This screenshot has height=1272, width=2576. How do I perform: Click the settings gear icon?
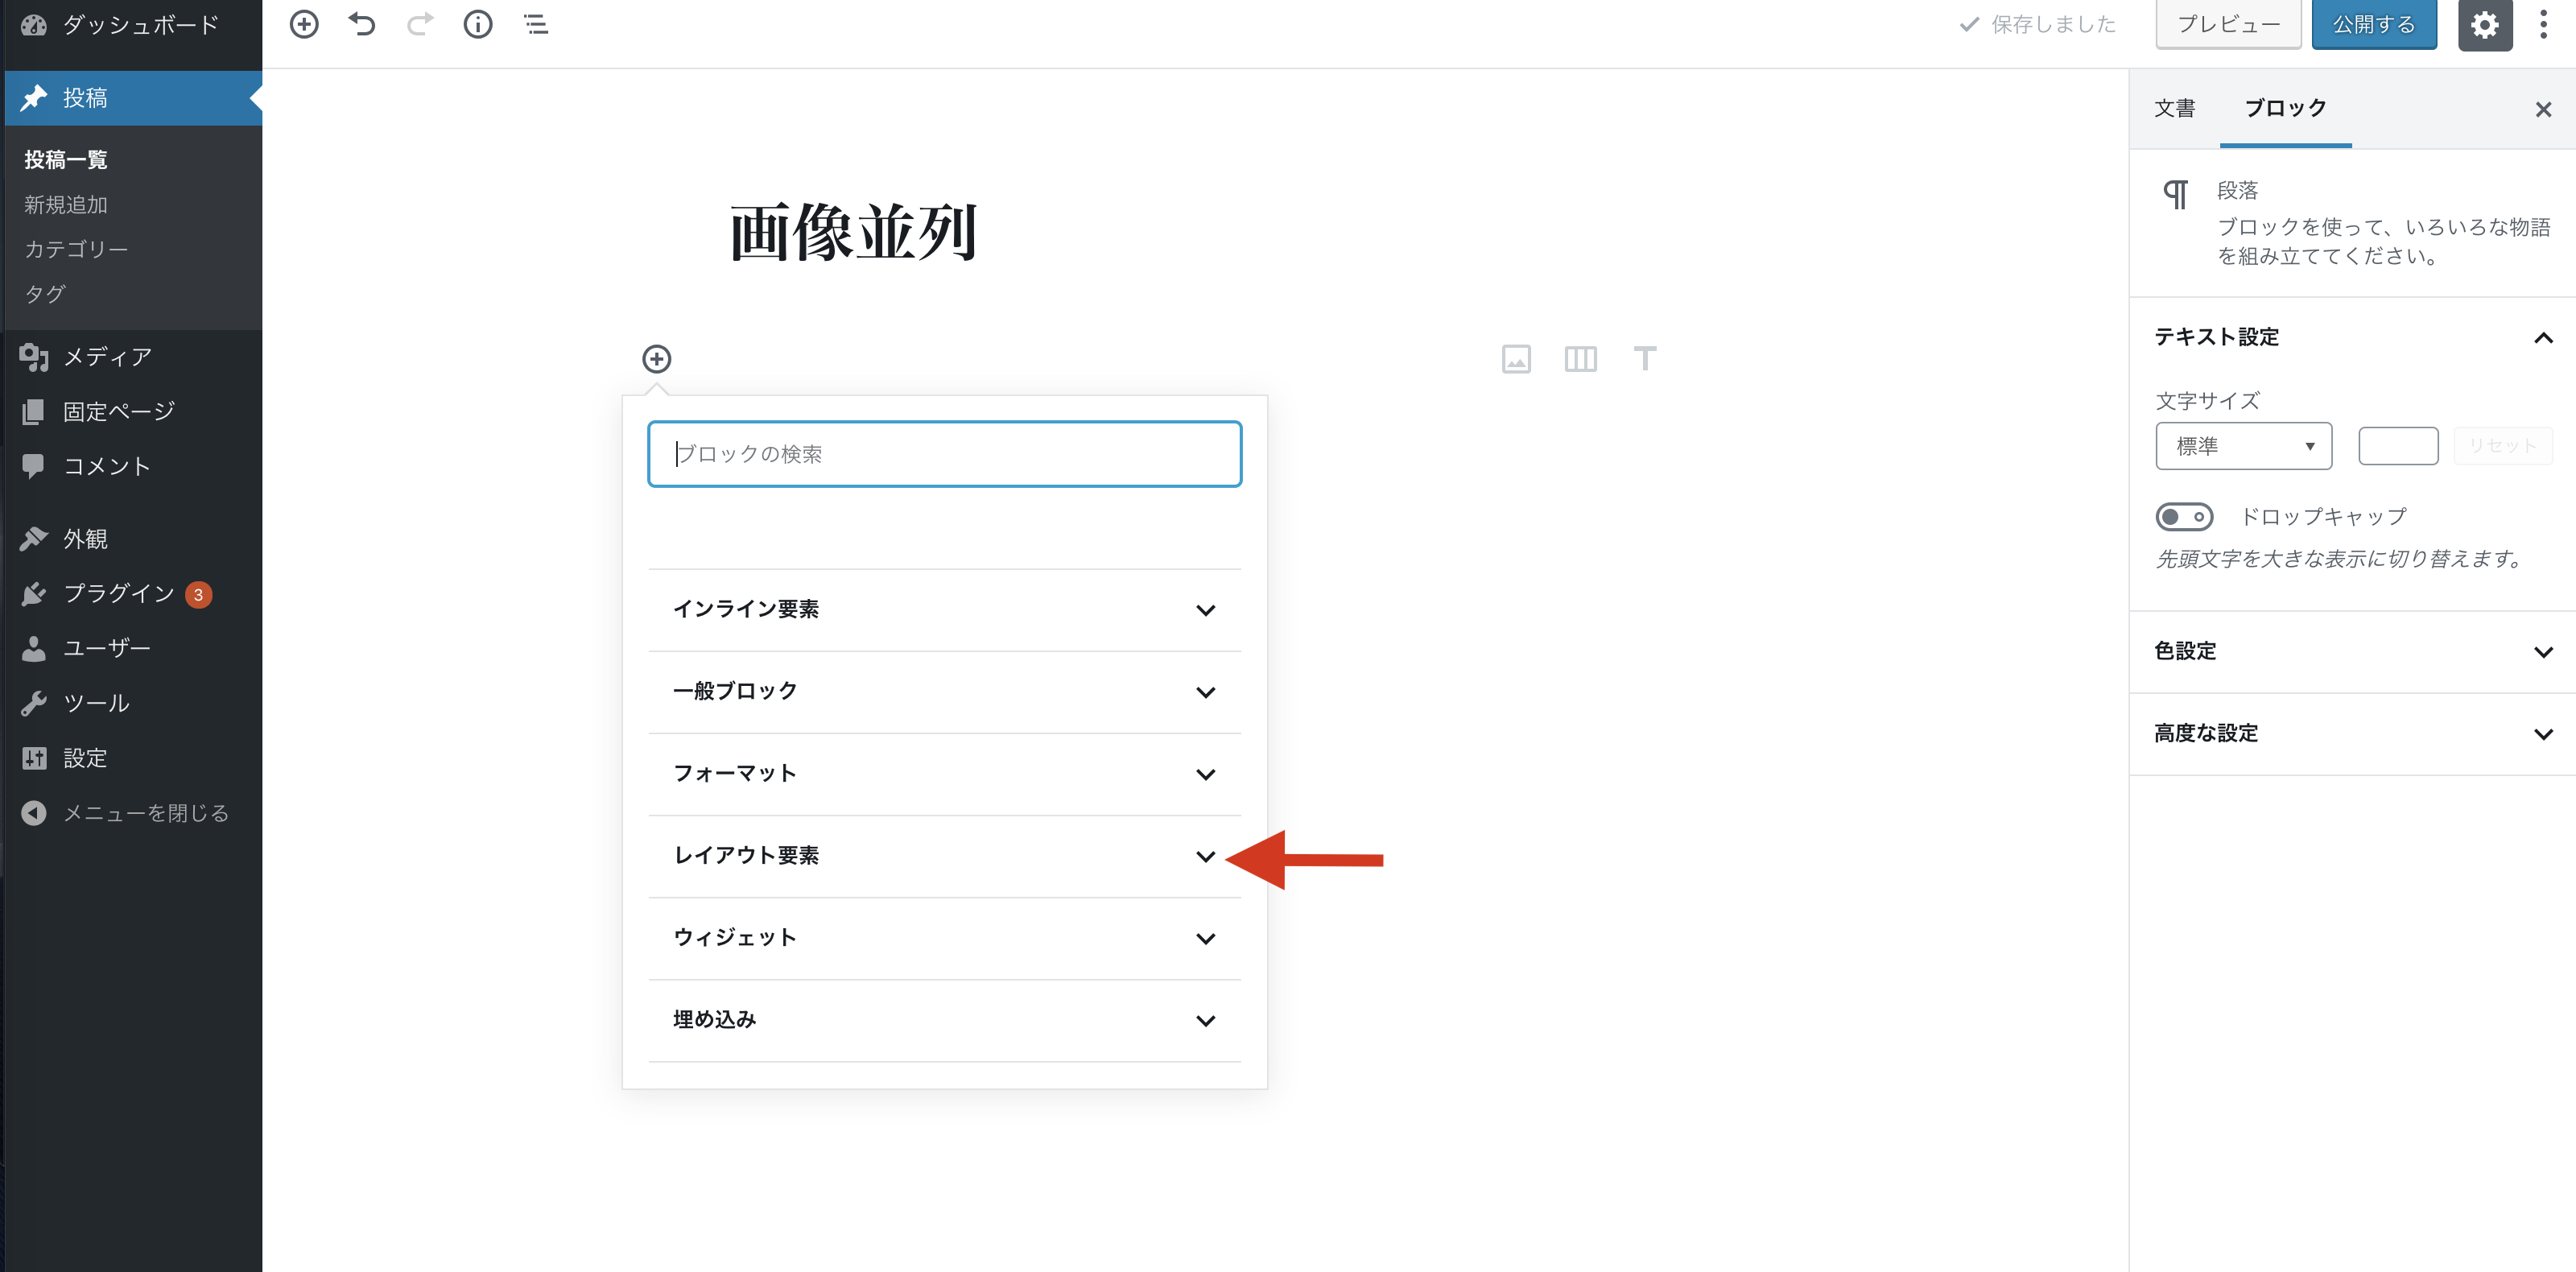click(x=2484, y=24)
